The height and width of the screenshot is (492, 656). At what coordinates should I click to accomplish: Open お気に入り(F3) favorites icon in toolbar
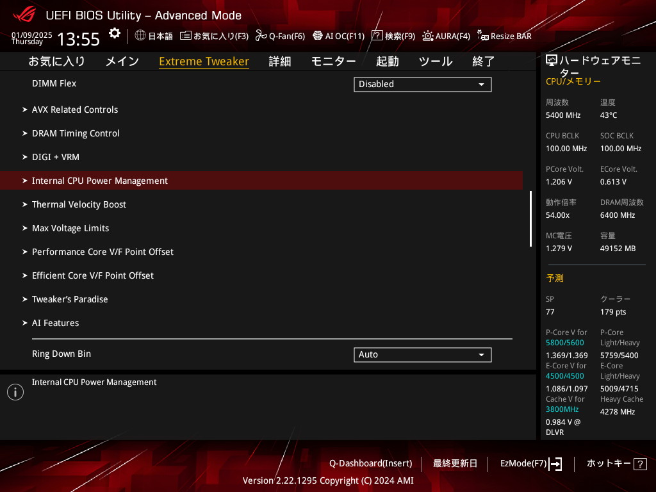point(186,36)
